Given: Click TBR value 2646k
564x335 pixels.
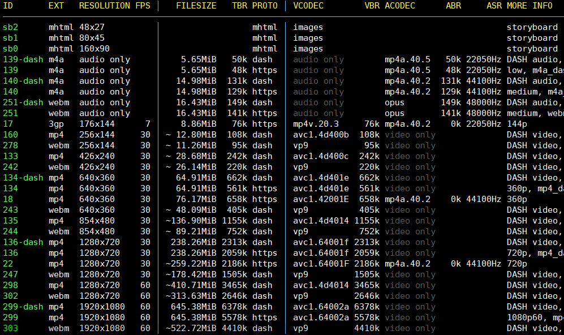Looking at the screenshot, I should (235, 296).
